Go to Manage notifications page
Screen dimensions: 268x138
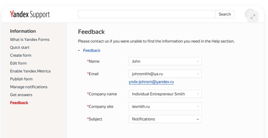point(29,87)
